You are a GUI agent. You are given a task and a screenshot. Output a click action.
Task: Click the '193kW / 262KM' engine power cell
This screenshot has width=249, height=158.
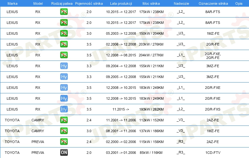(151, 109)
